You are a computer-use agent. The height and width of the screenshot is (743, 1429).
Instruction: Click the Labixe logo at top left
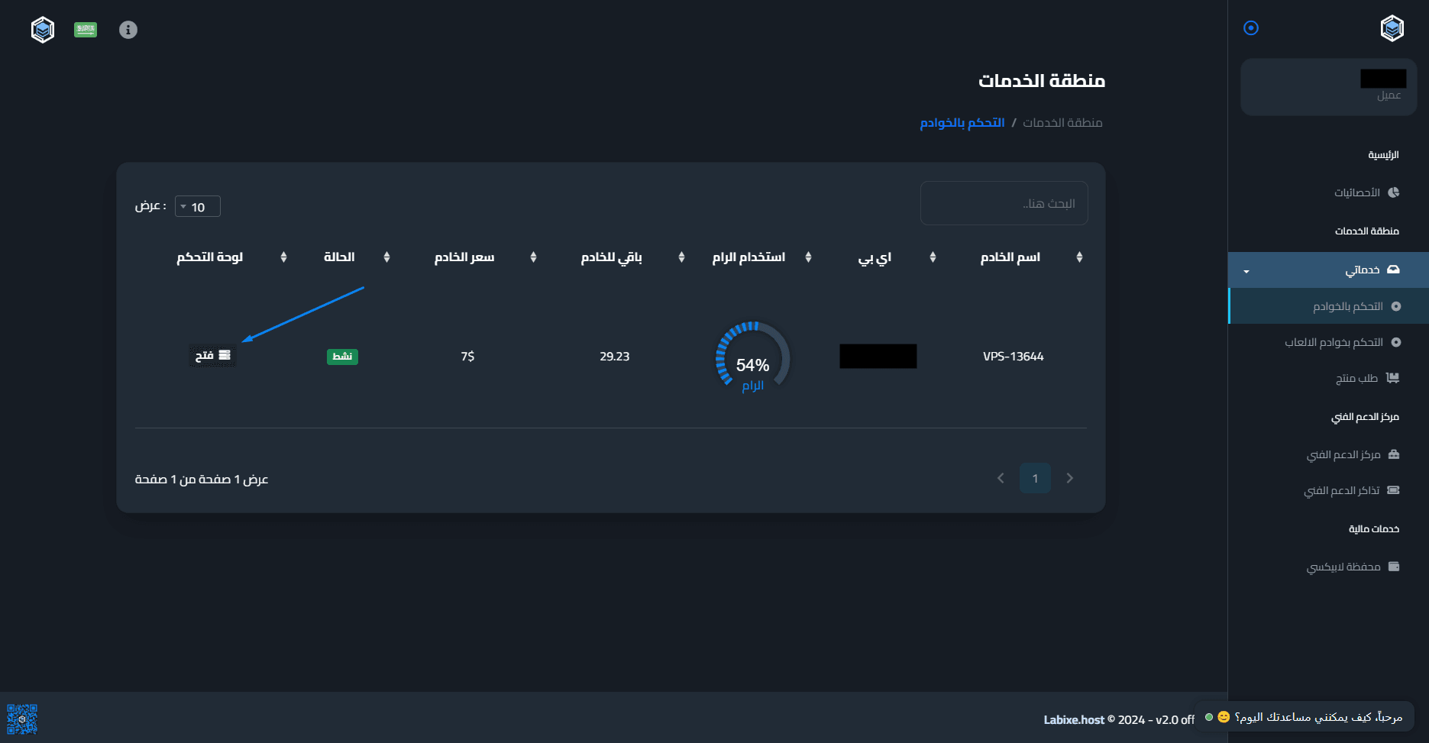43,30
